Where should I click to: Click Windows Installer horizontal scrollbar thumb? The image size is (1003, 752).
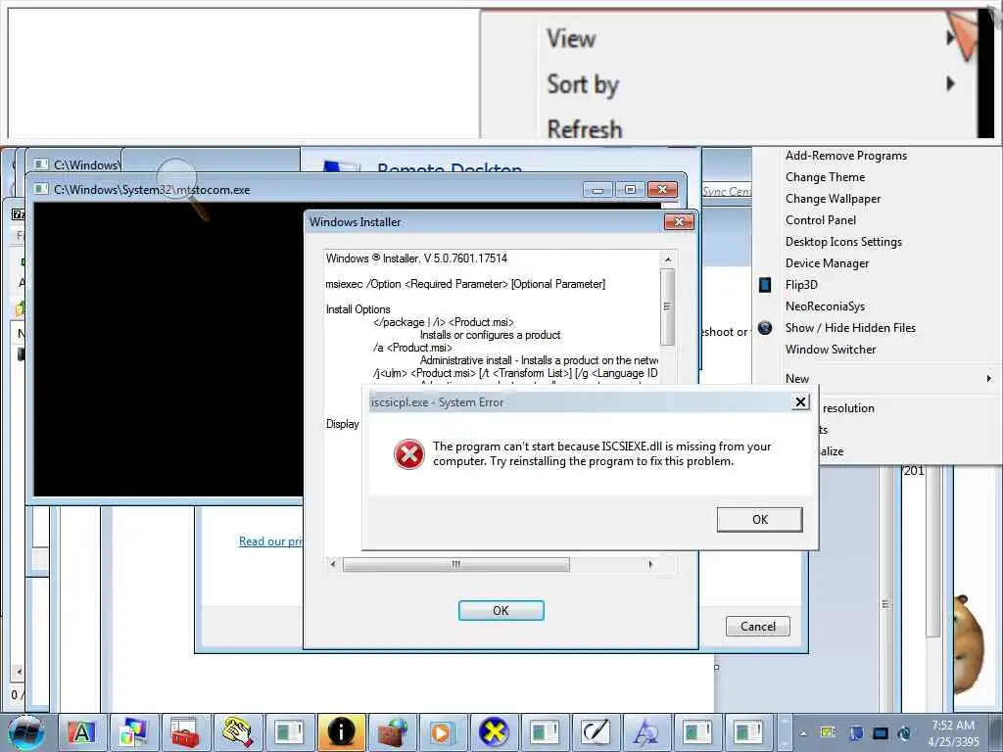point(456,564)
